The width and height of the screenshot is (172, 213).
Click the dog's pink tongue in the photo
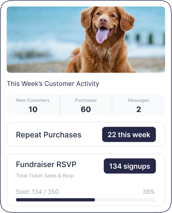click(x=101, y=36)
